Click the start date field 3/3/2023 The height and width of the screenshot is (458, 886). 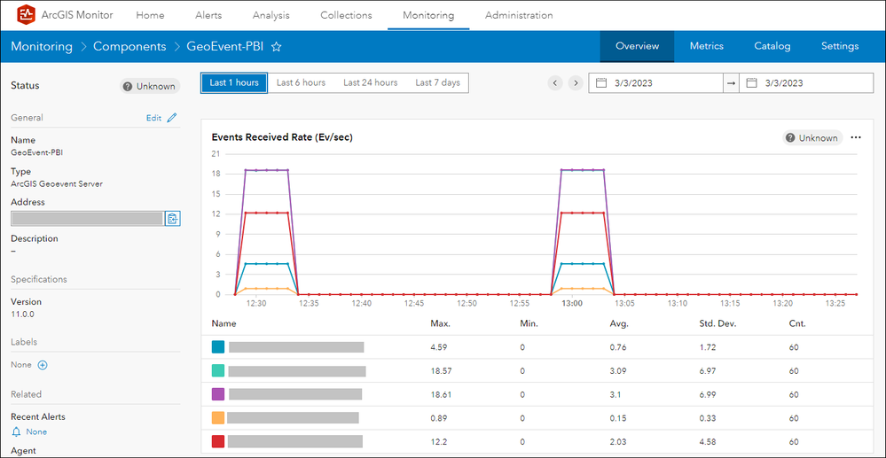tap(655, 83)
